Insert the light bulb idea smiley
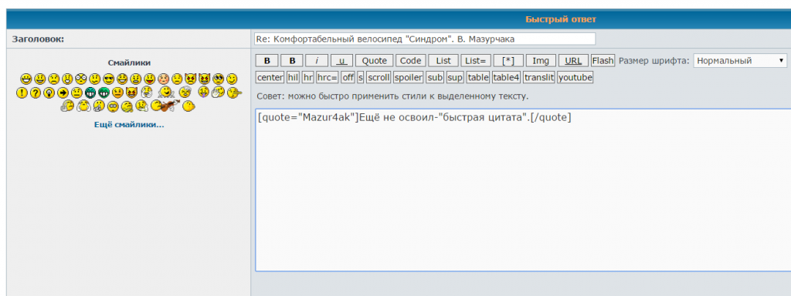 point(49,92)
